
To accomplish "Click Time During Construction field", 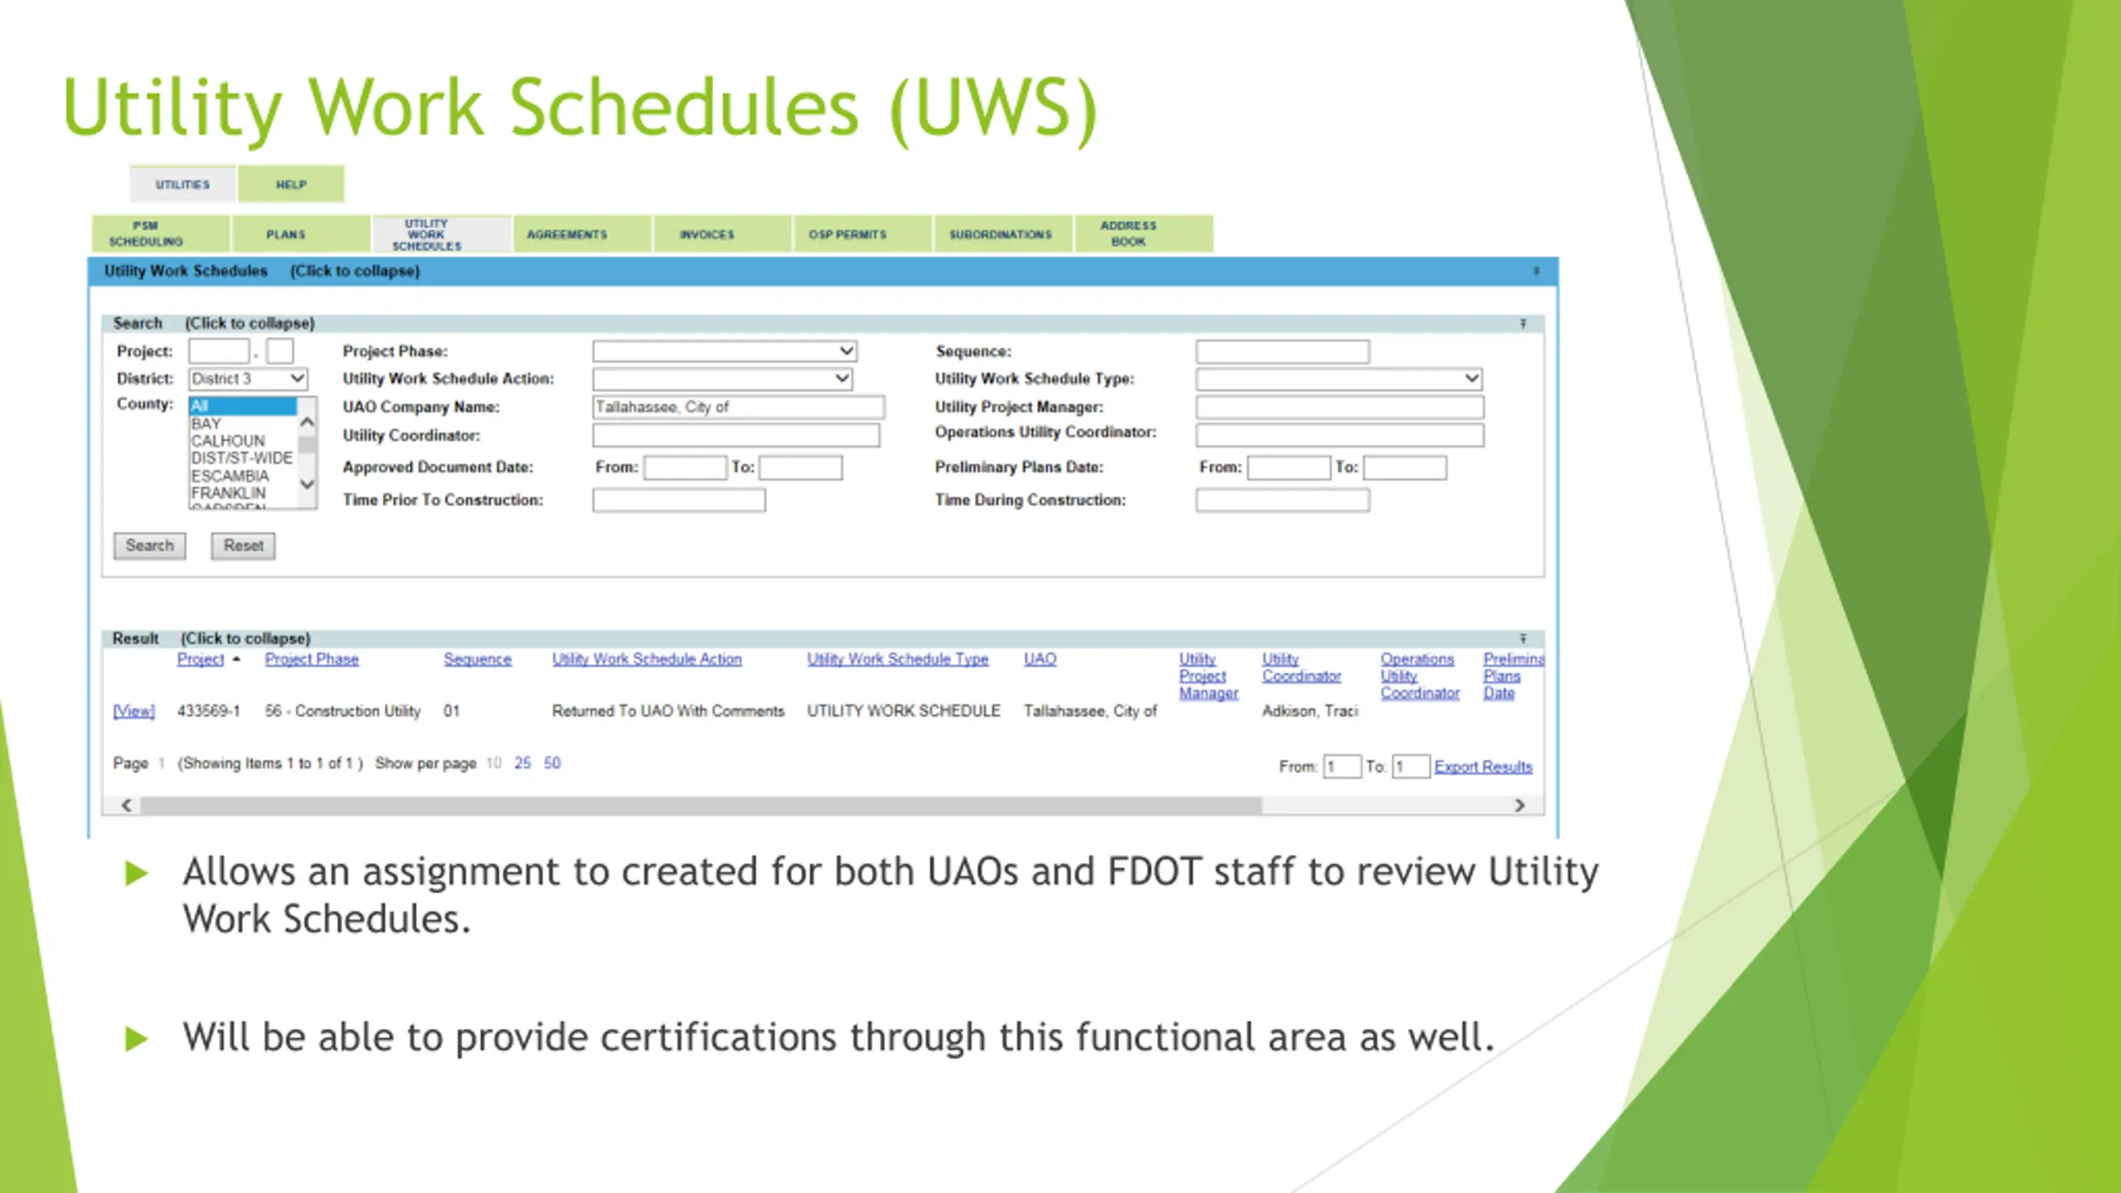I will pos(1283,500).
